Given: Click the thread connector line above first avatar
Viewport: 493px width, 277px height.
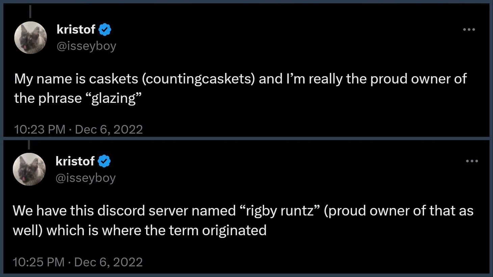Looking at the screenshot, I should (x=30, y=11).
